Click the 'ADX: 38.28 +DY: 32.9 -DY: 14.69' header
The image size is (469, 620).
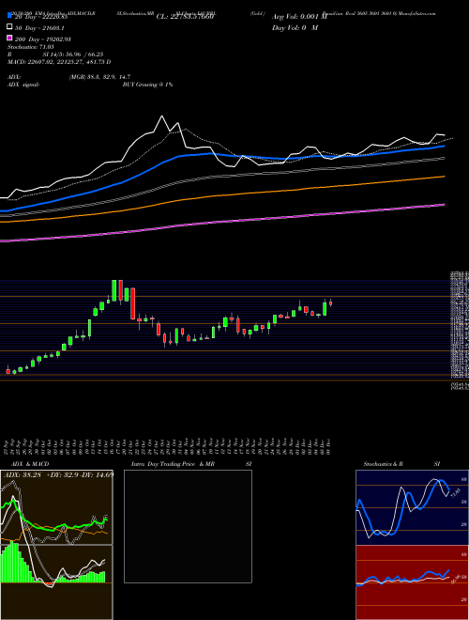59,474
